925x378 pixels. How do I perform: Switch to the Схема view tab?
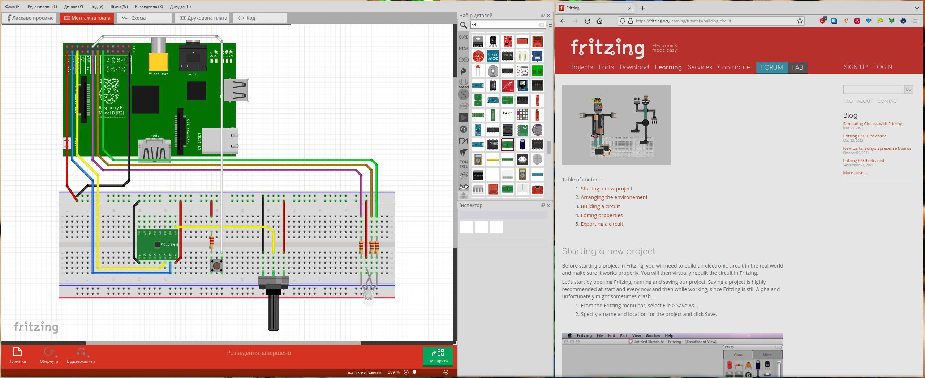coord(145,18)
